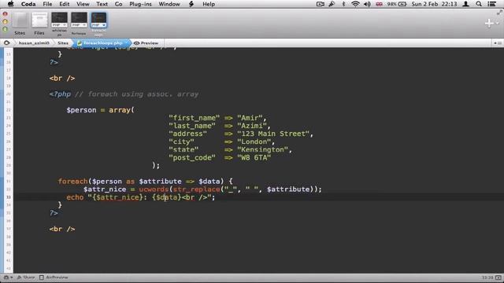Click the comment foreach using assoc. array
The height and width of the screenshot is (283, 504).
pos(136,94)
